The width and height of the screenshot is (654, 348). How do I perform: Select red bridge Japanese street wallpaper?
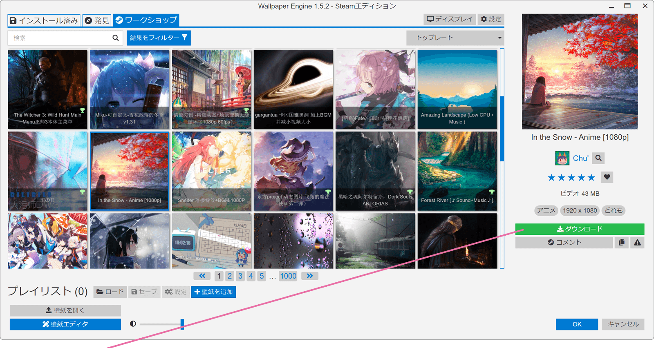tap(211, 89)
